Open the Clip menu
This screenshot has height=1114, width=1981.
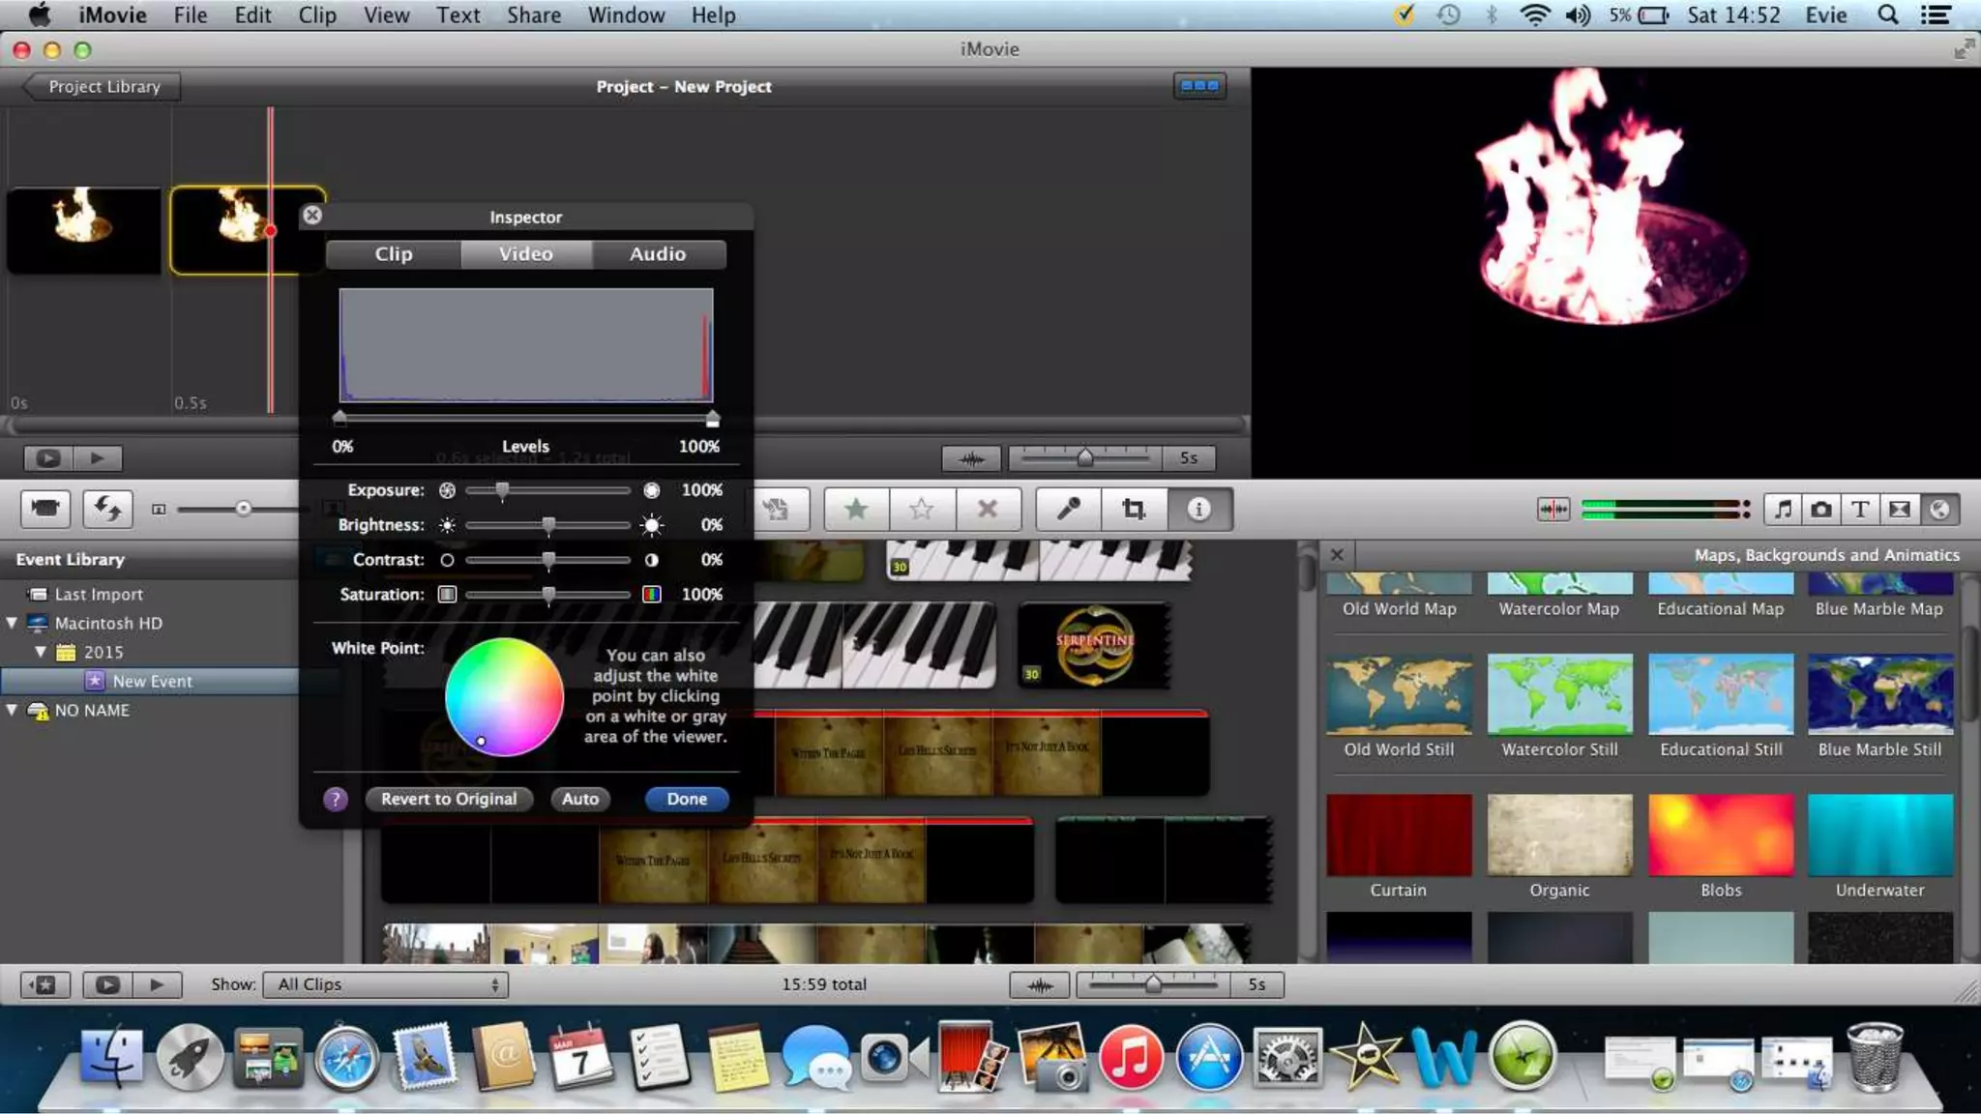317,15
